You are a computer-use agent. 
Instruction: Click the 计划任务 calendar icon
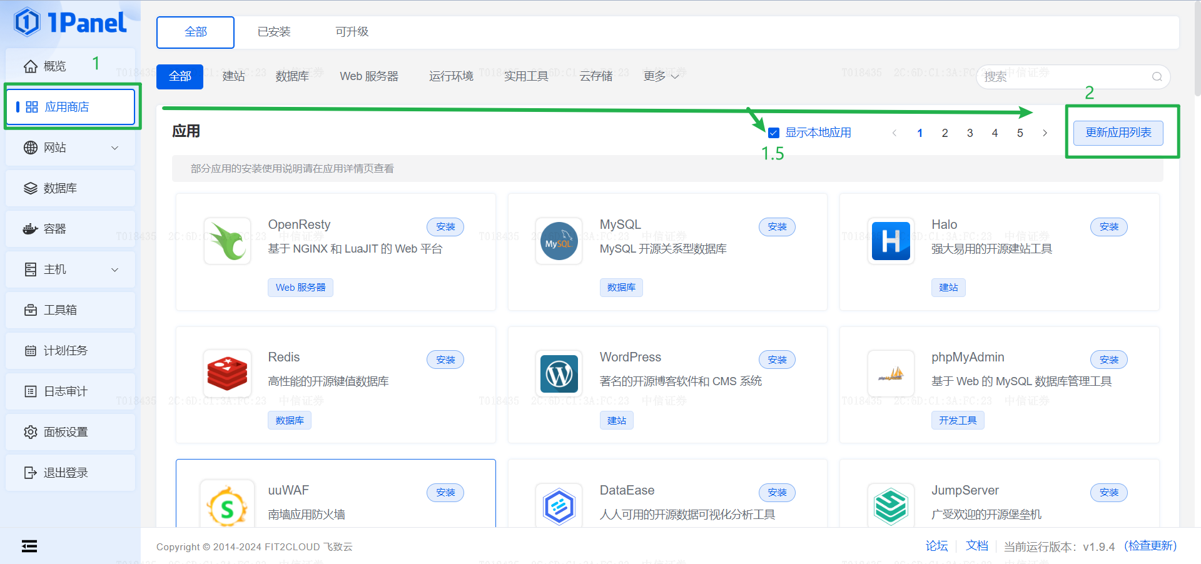click(31, 351)
